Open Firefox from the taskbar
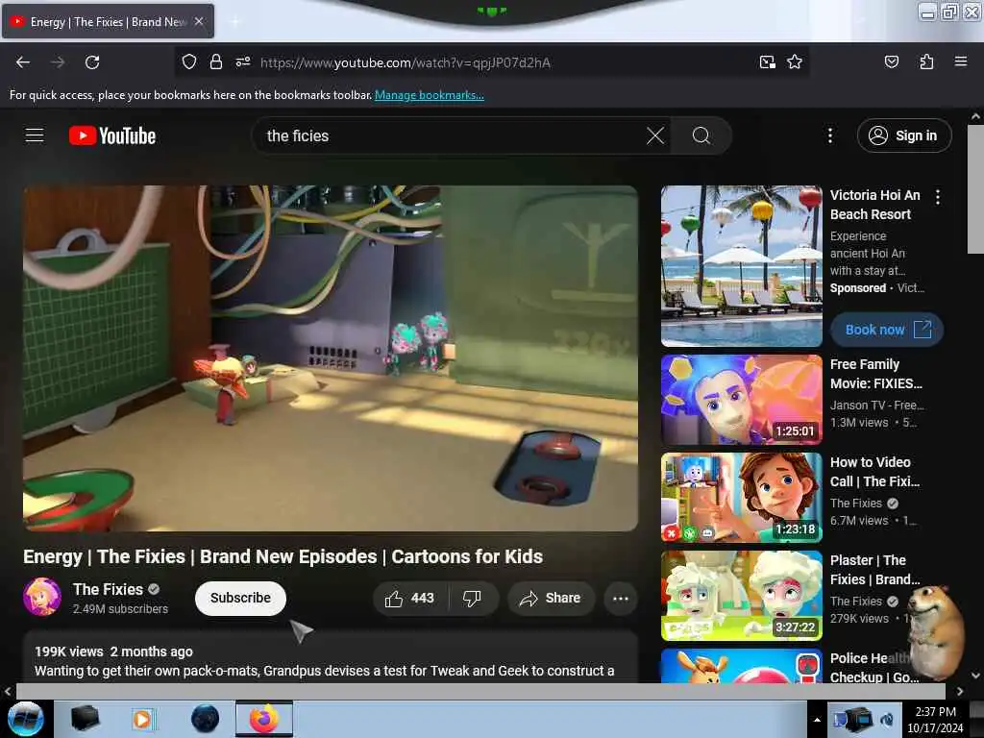Viewport: 984px width, 738px height. point(263,719)
